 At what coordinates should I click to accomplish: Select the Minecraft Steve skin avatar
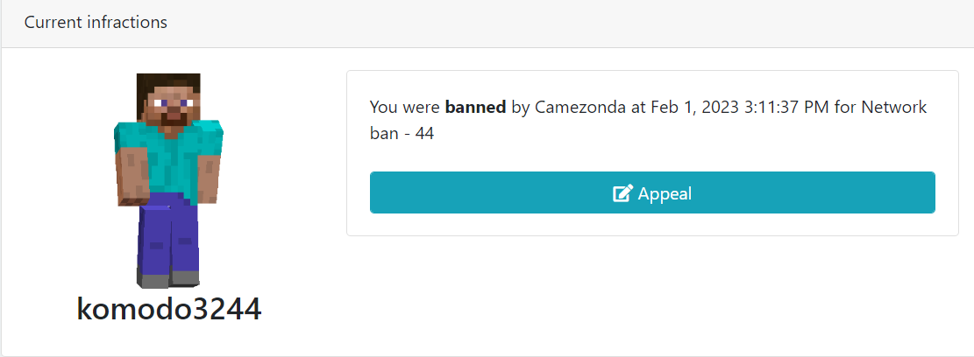coord(167,180)
